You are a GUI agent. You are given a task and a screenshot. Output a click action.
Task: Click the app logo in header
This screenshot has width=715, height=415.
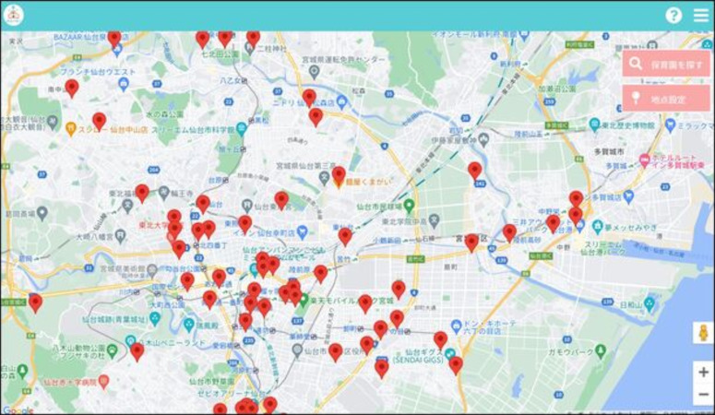[13, 16]
